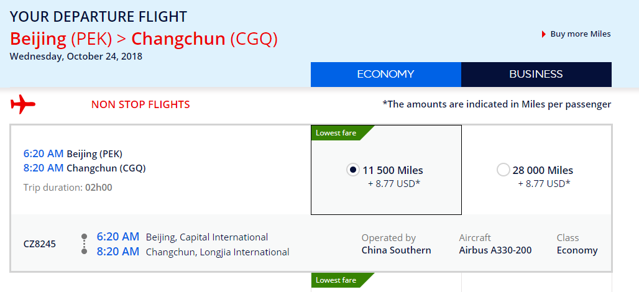Click the NON STOP FLIGHTS heading
This screenshot has height=292, width=639.
[x=140, y=104]
